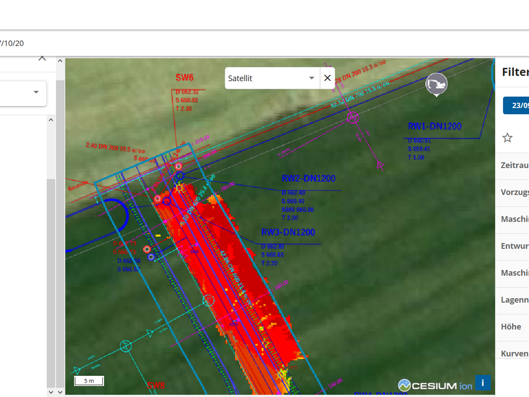Screen dimensions: 529x397
Task: Click the excavator machine marker on the map
Action: click(437, 84)
